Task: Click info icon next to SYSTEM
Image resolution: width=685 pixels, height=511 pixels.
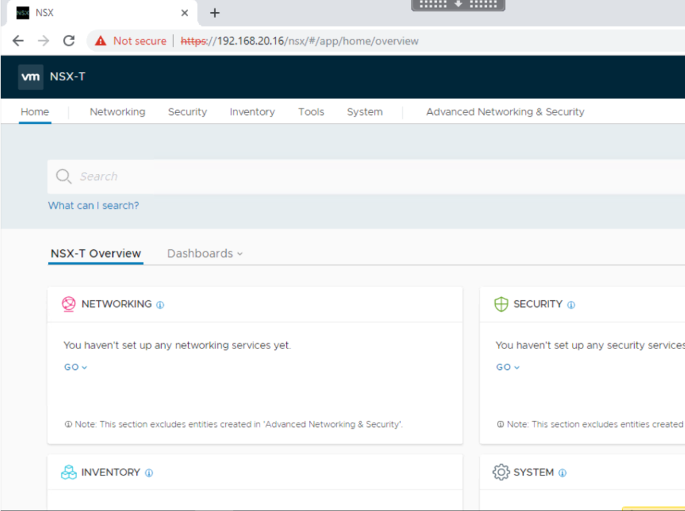Action: (x=563, y=473)
